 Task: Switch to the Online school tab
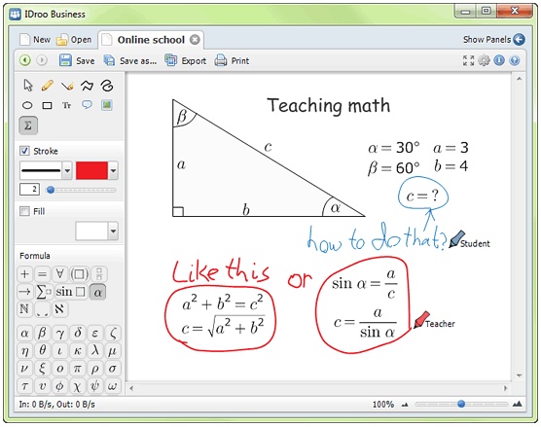pyautogui.click(x=151, y=40)
